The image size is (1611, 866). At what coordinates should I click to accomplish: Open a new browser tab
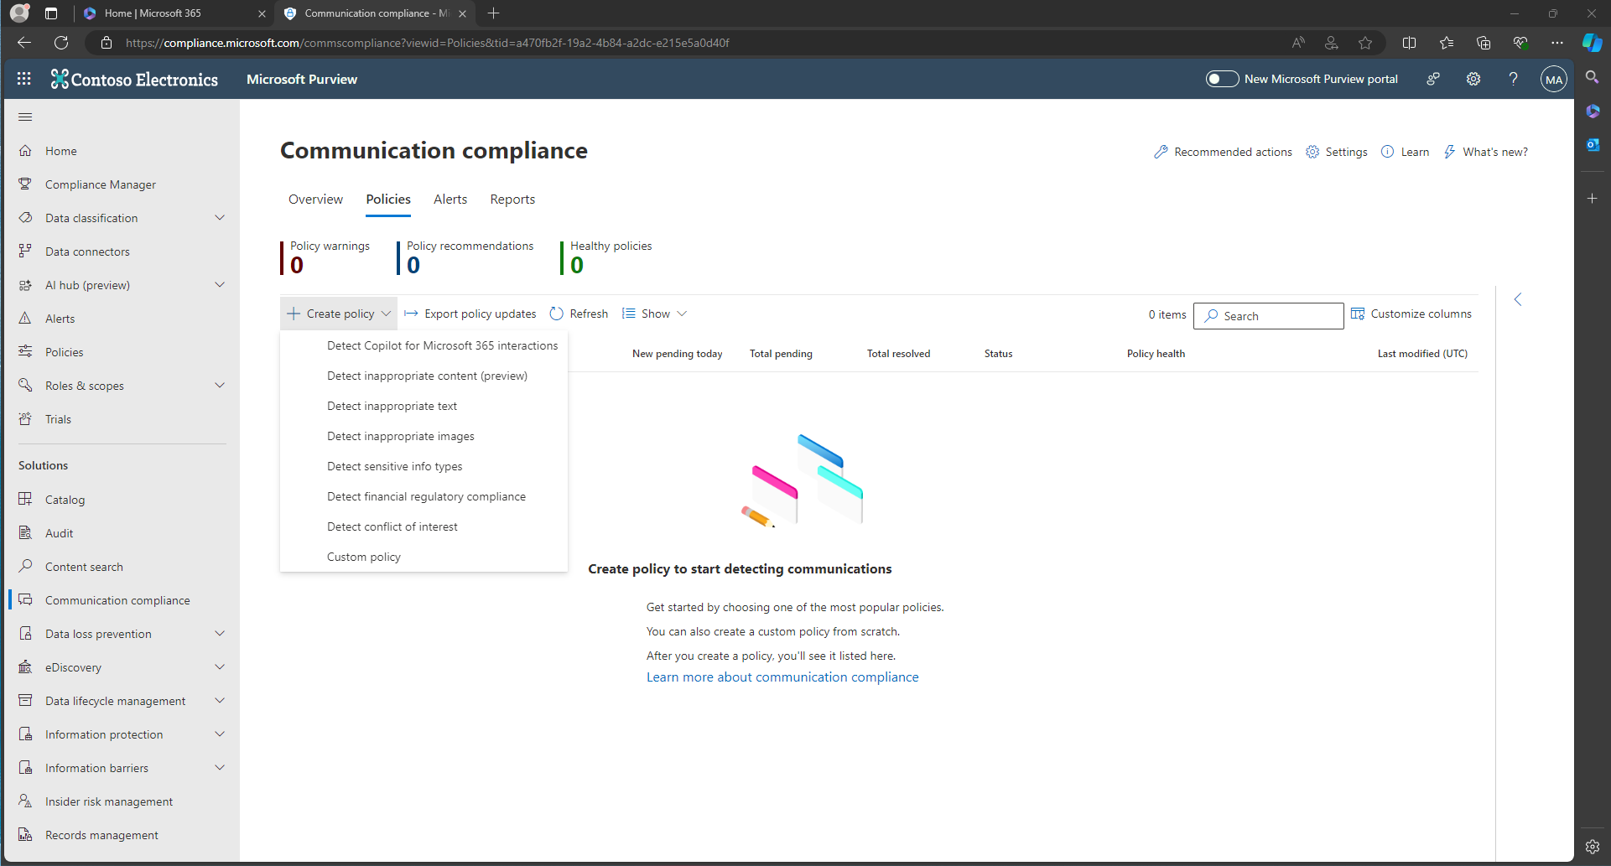[493, 13]
